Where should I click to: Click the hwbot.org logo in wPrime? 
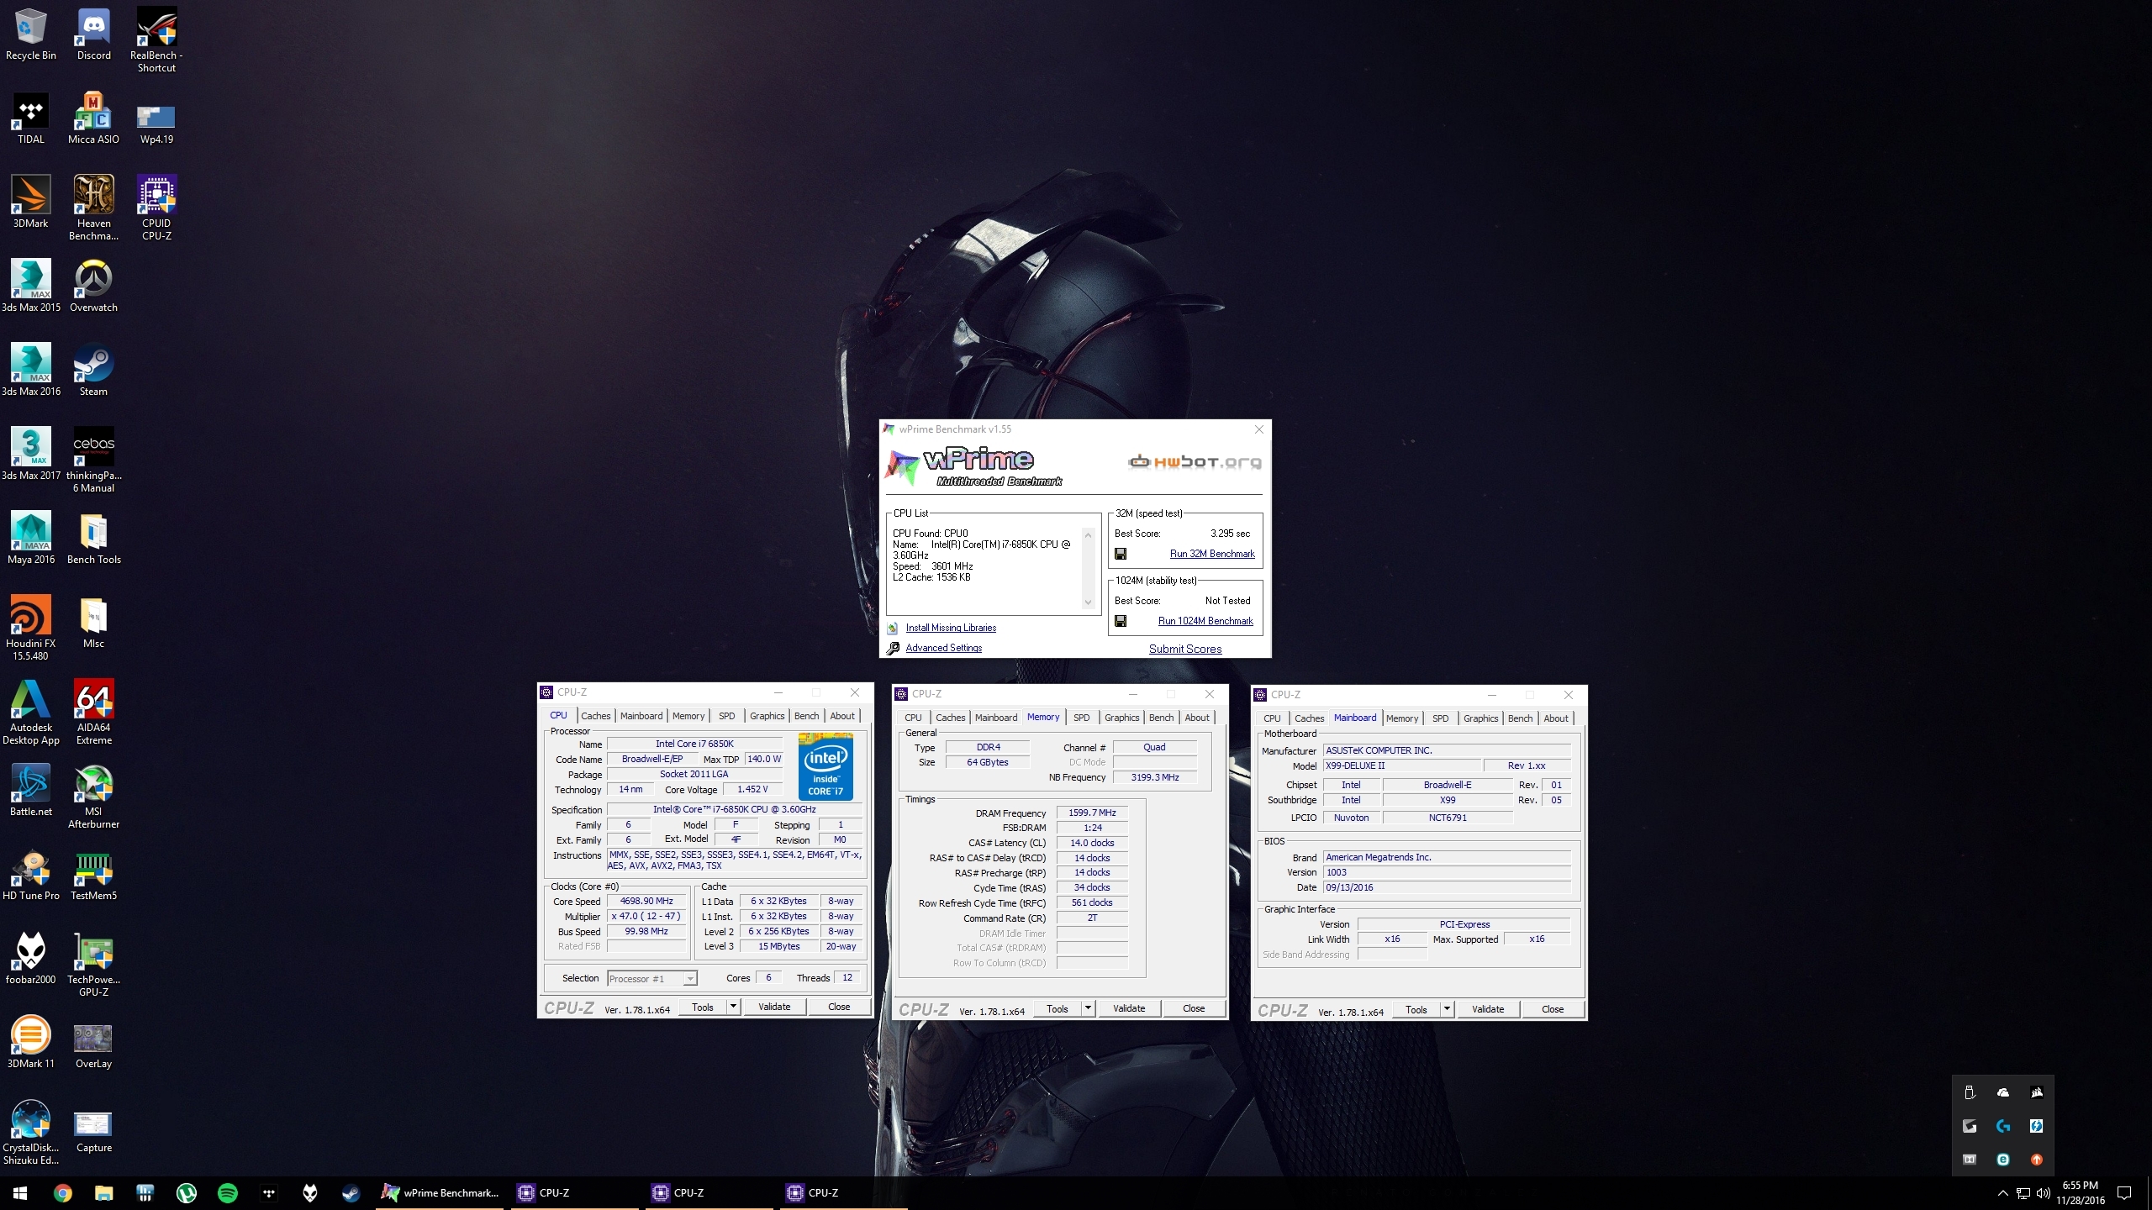coord(1195,461)
